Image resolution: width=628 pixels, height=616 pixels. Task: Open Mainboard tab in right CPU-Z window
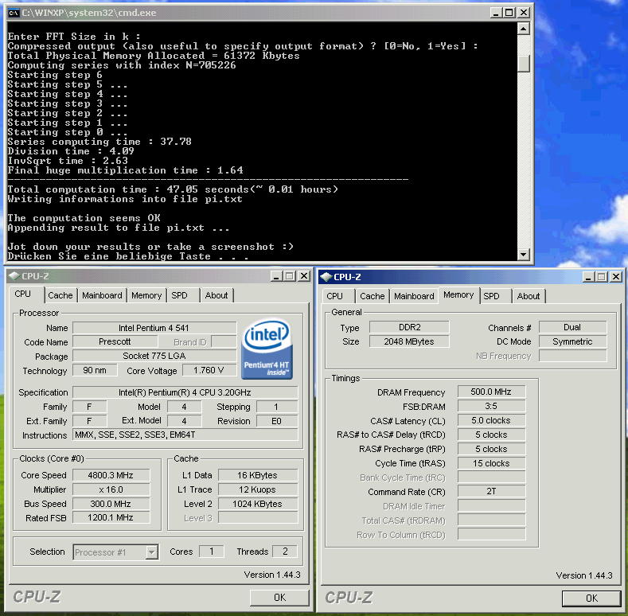click(x=414, y=296)
